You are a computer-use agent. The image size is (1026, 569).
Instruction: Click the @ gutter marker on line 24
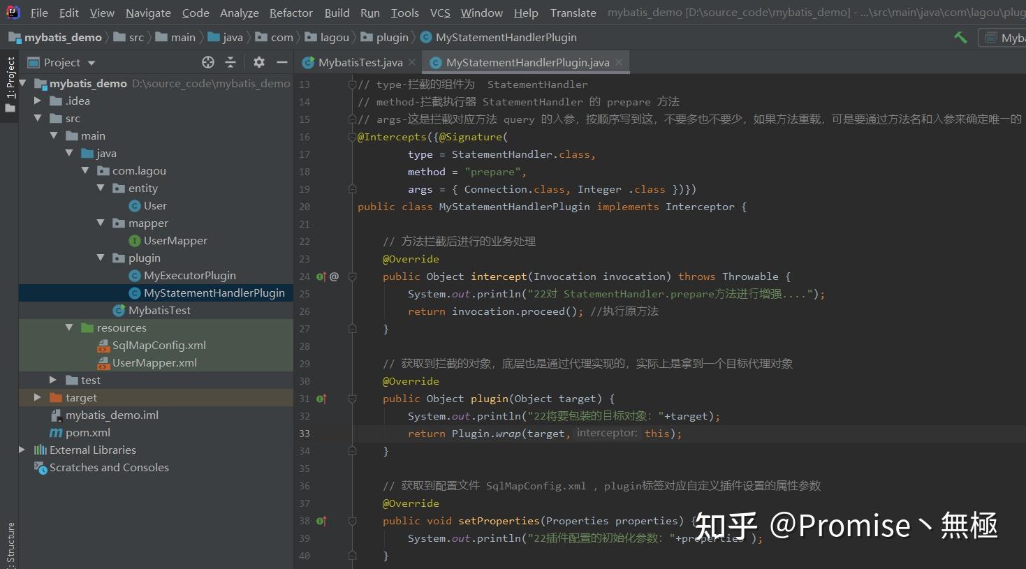click(335, 276)
